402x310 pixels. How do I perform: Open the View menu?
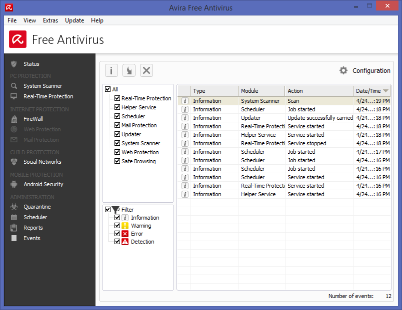click(x=29, y=20)
